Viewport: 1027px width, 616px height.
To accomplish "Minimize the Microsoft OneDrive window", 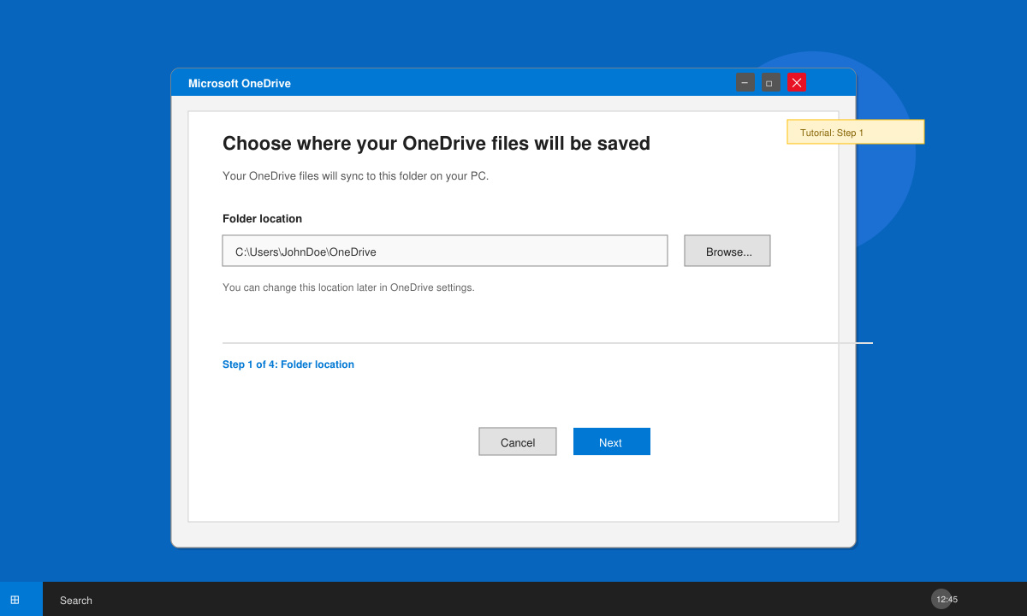I will tap(745, 82).
